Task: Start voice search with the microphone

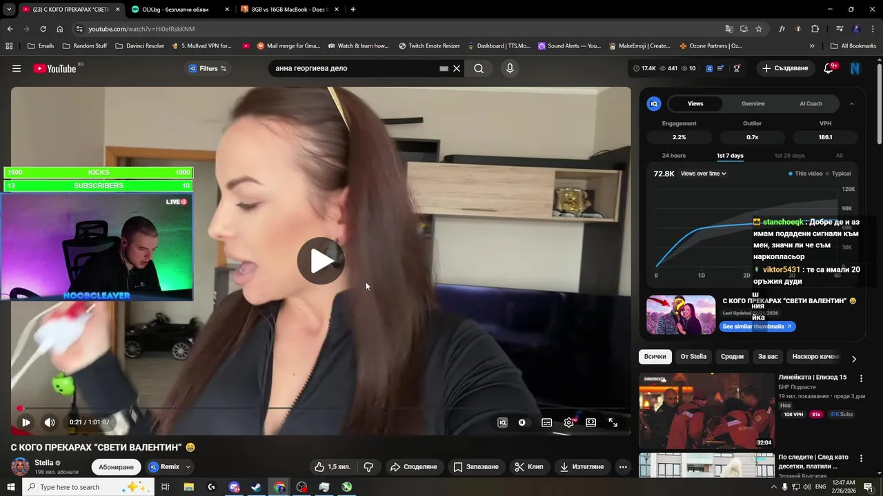Action: point(510,68)
